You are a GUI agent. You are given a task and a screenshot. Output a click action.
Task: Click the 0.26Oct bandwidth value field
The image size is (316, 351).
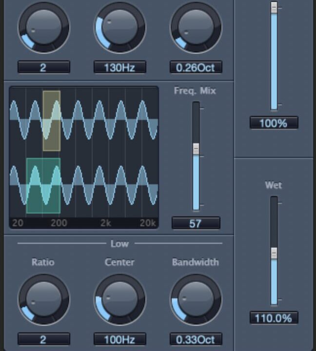(196, 67)
